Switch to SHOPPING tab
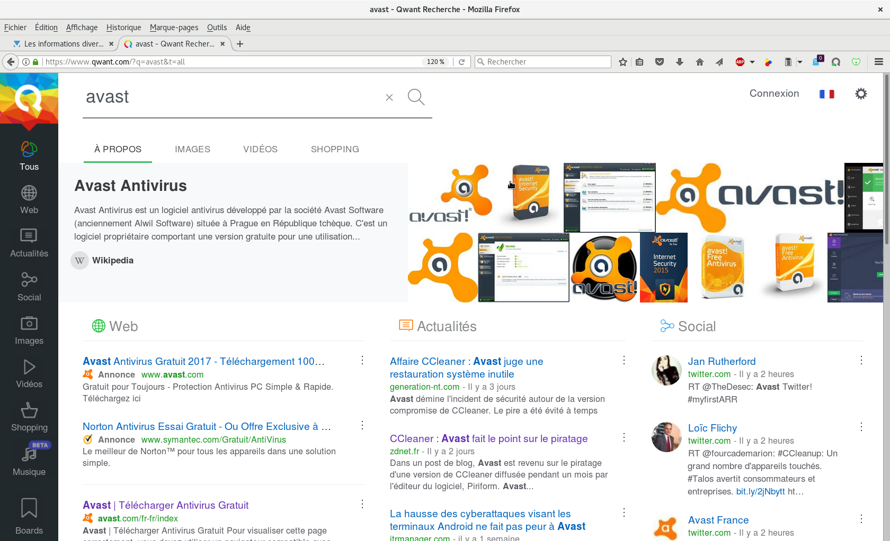This screenshot has height=541, width=890. pos(335,149)
